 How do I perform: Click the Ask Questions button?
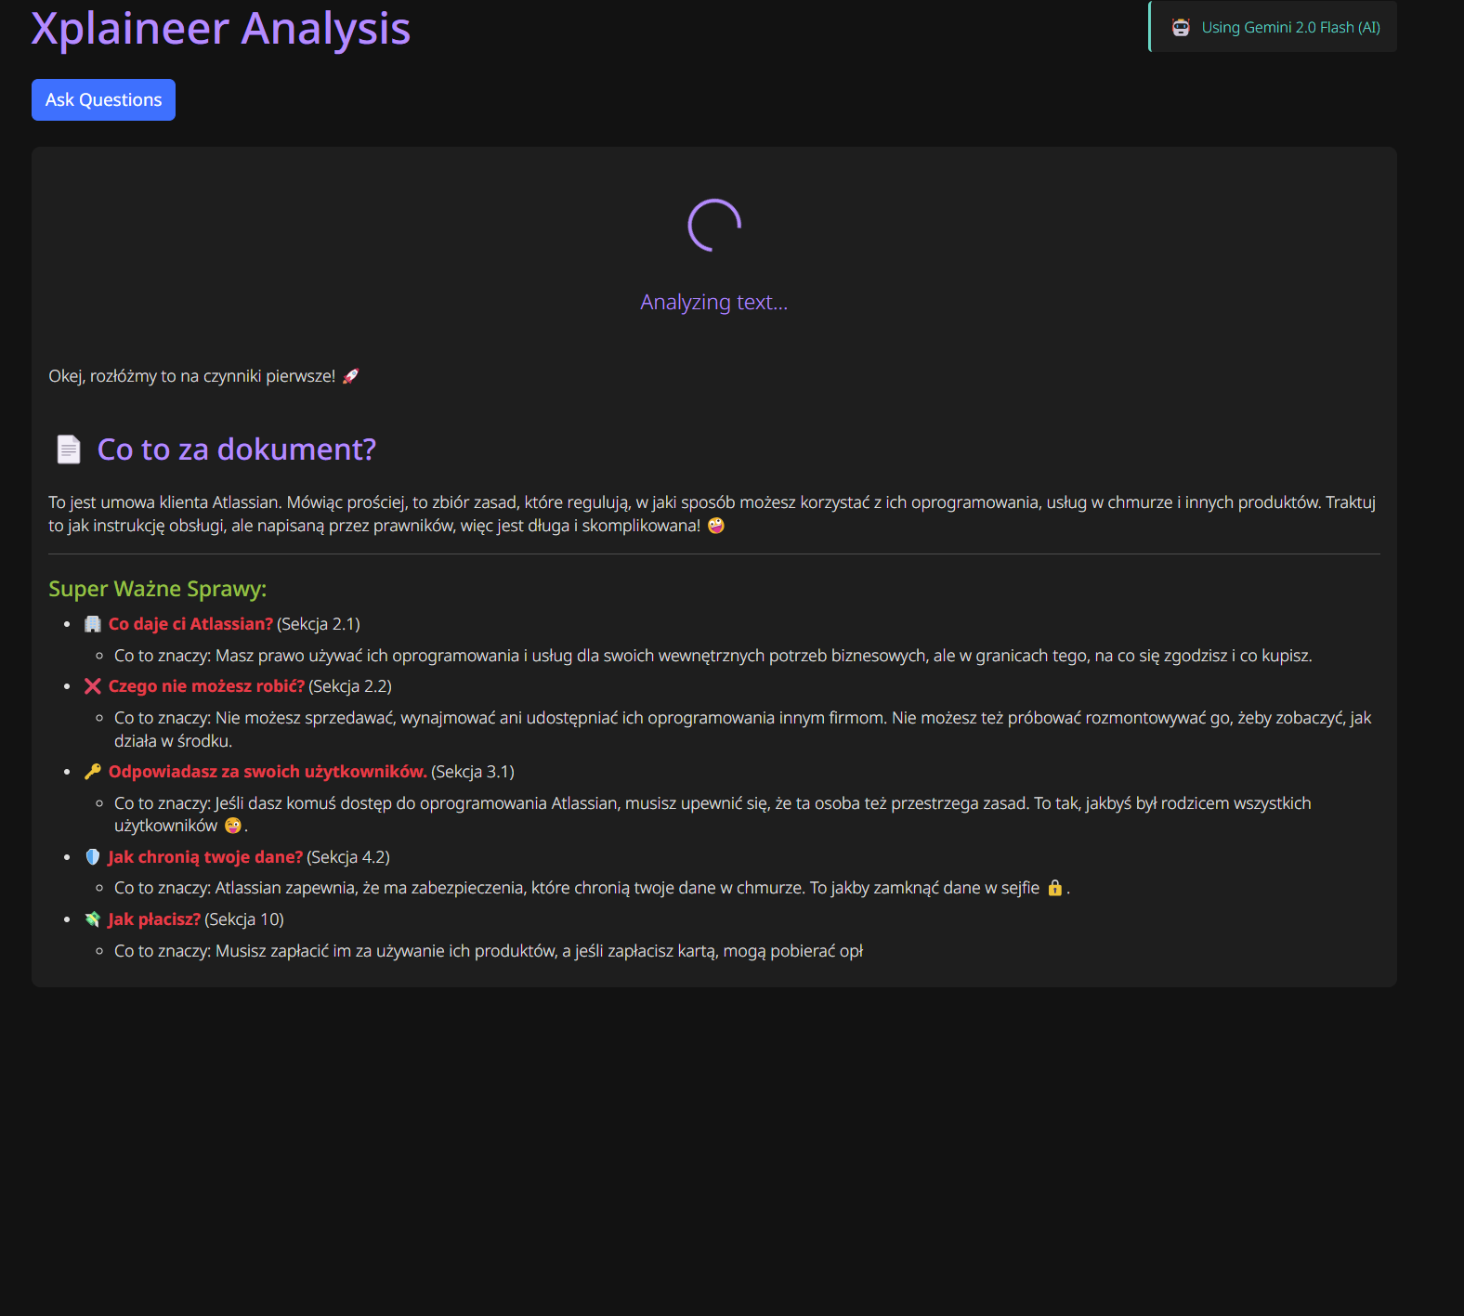pyautogui.click(x=103, y=99)
